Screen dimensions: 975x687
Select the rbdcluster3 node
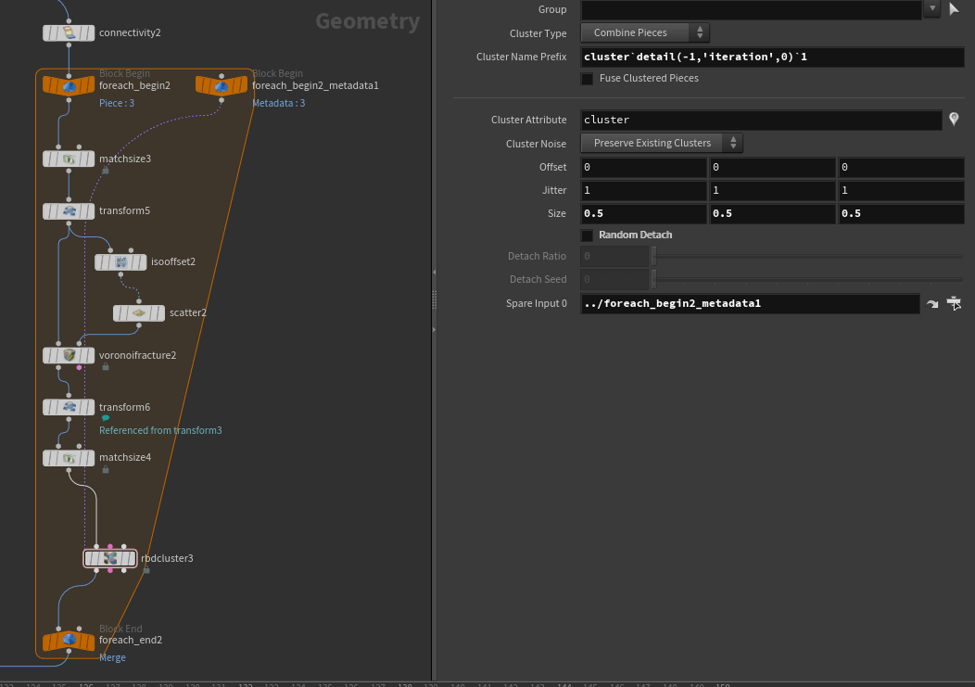(x=110, y=558)
